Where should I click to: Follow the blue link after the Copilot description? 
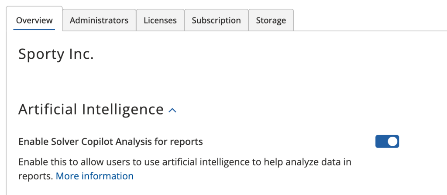tap(95, 176)
